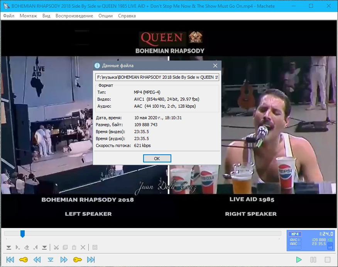The image size is (338, 267).
Task: Click the info icon in dialog title
Action: click(x=97, y=66)
